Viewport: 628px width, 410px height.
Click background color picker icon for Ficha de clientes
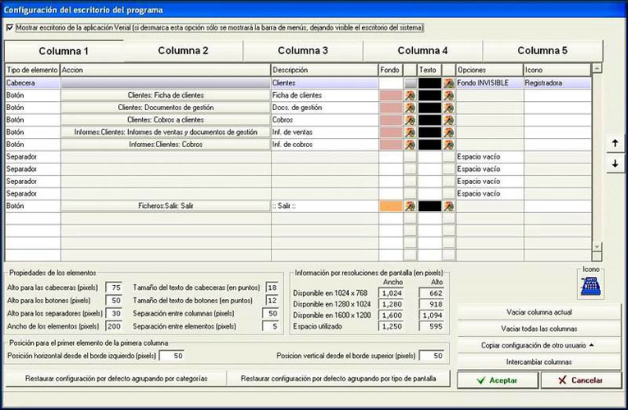pyautogui.click(x=410, y=95)
